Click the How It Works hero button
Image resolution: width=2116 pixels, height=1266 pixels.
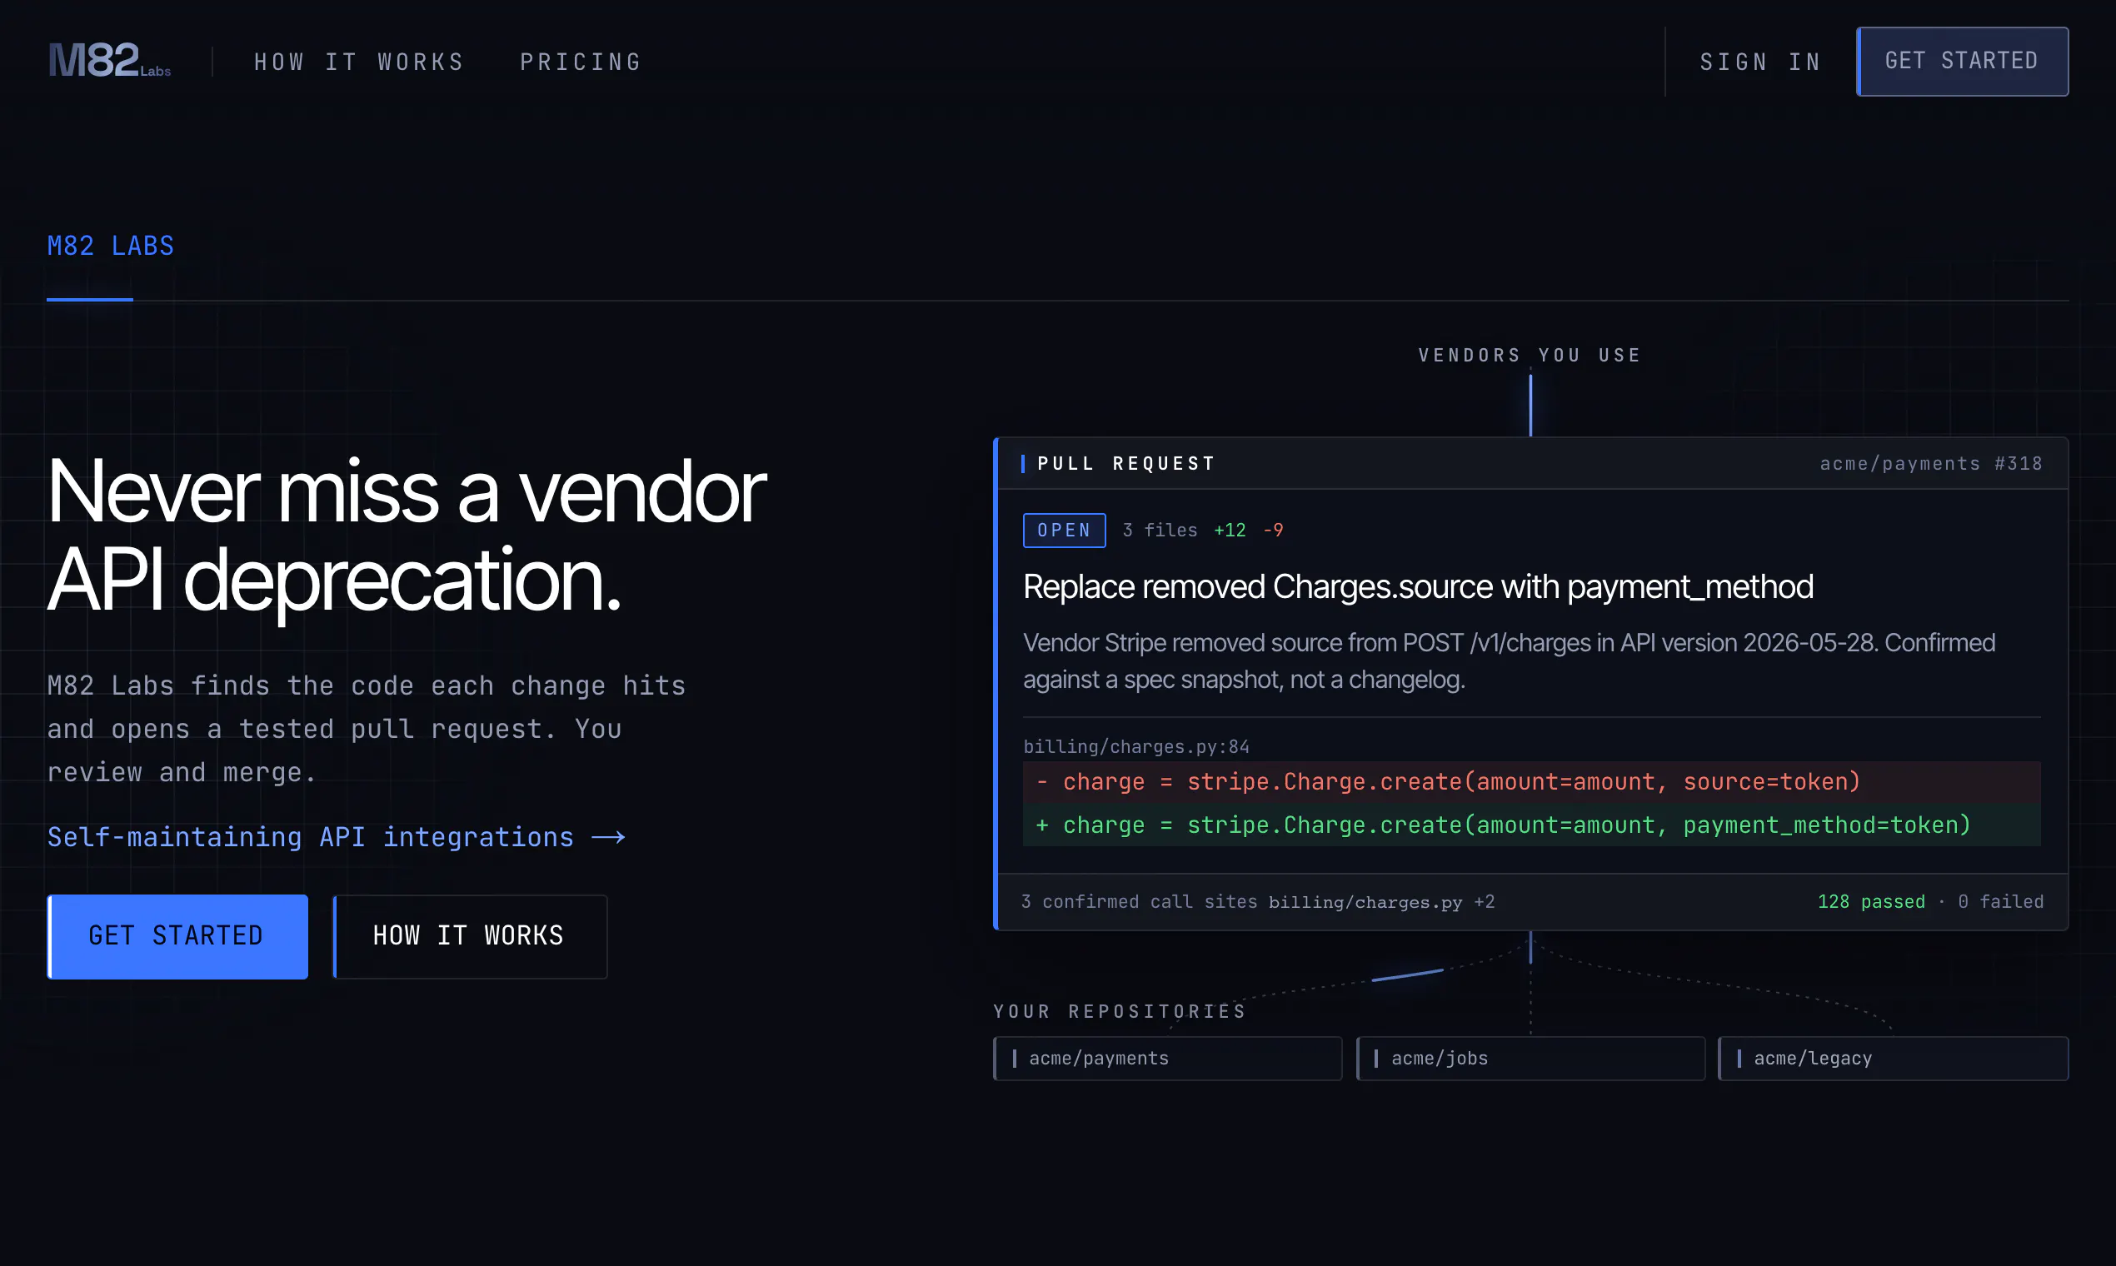[469, 936]
